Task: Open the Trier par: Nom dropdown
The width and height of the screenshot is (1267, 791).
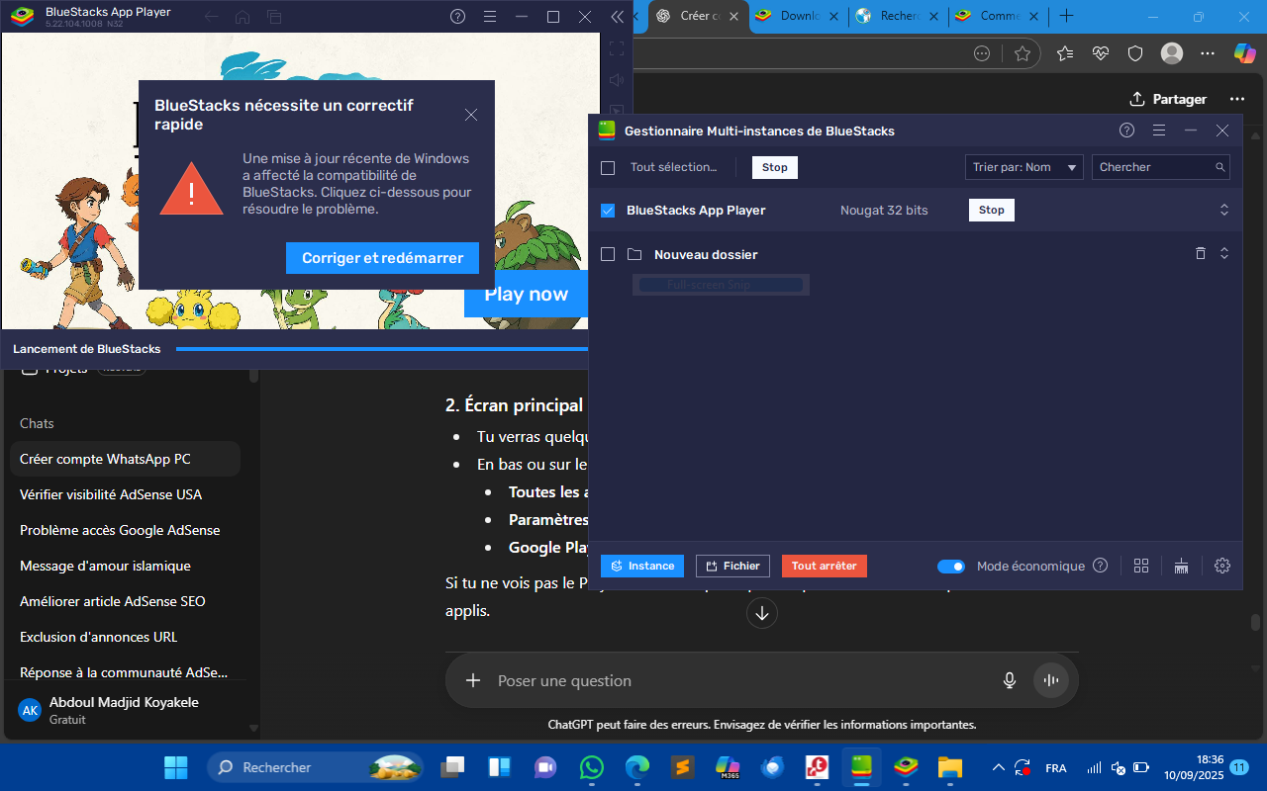Action: pos(1023,167)
